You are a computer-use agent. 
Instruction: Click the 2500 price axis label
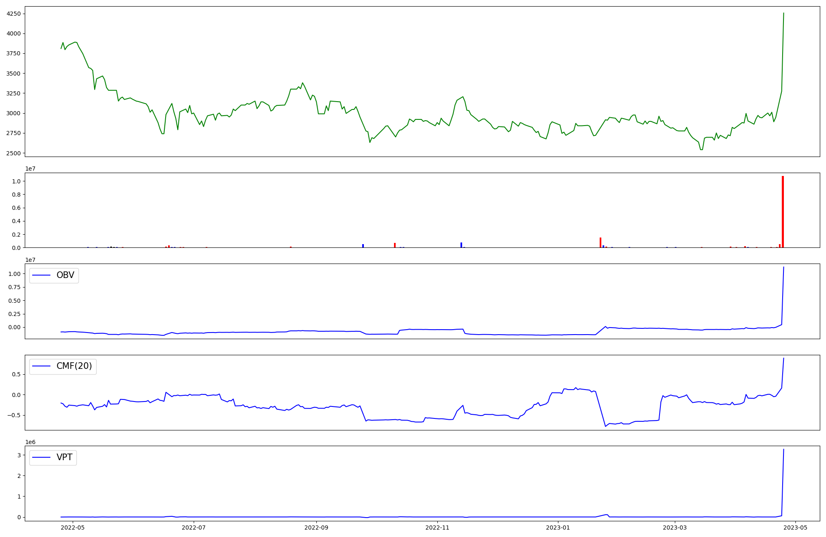14,153
